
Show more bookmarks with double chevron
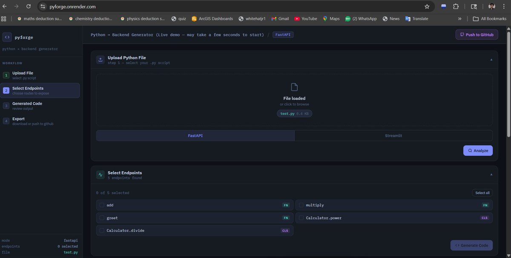(459, 19)
